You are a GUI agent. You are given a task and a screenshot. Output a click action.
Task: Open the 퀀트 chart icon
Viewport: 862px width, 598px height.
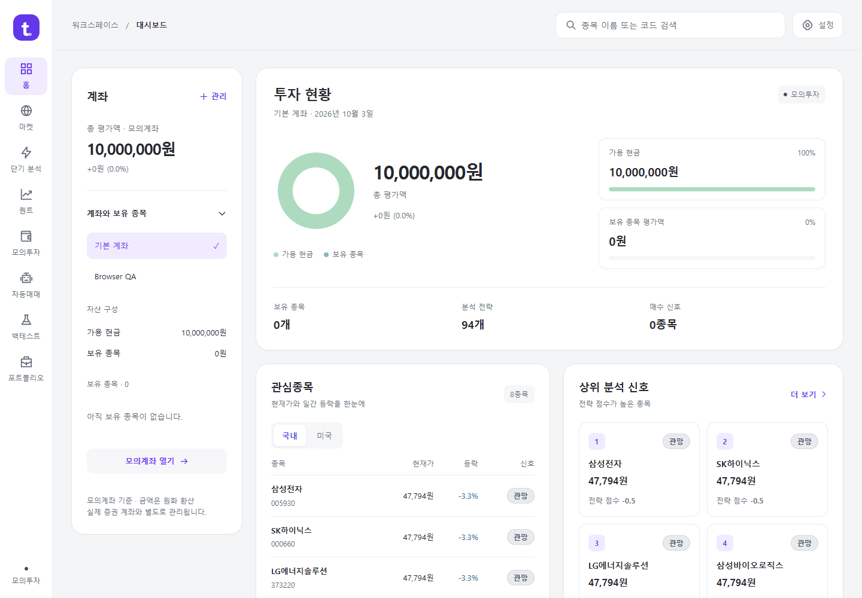pyautogui.click(x=26, y=194)
